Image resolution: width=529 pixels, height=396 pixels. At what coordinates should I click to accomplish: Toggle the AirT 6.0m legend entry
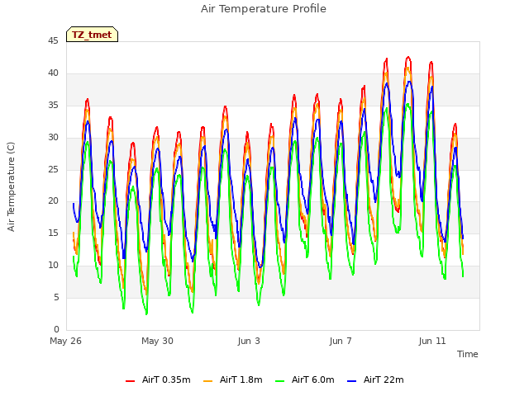[305, 379]
